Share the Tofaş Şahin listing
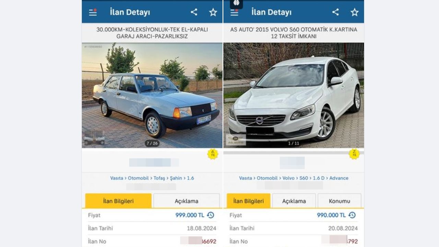This screenshot has height=247, width=439. pos(194,12)
